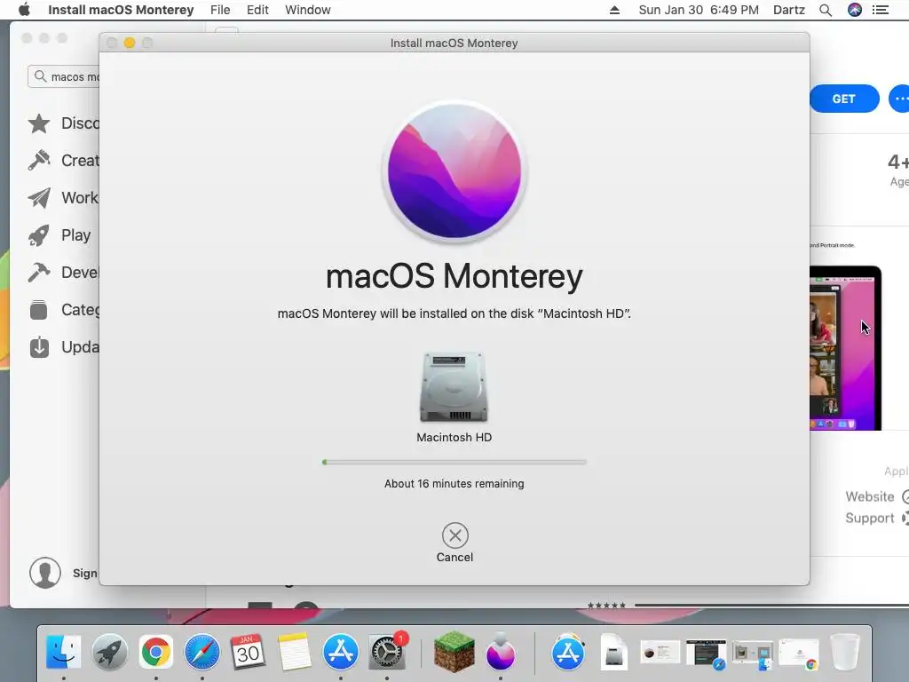Select the Macintosh HD disk icon

click(454, 387)
